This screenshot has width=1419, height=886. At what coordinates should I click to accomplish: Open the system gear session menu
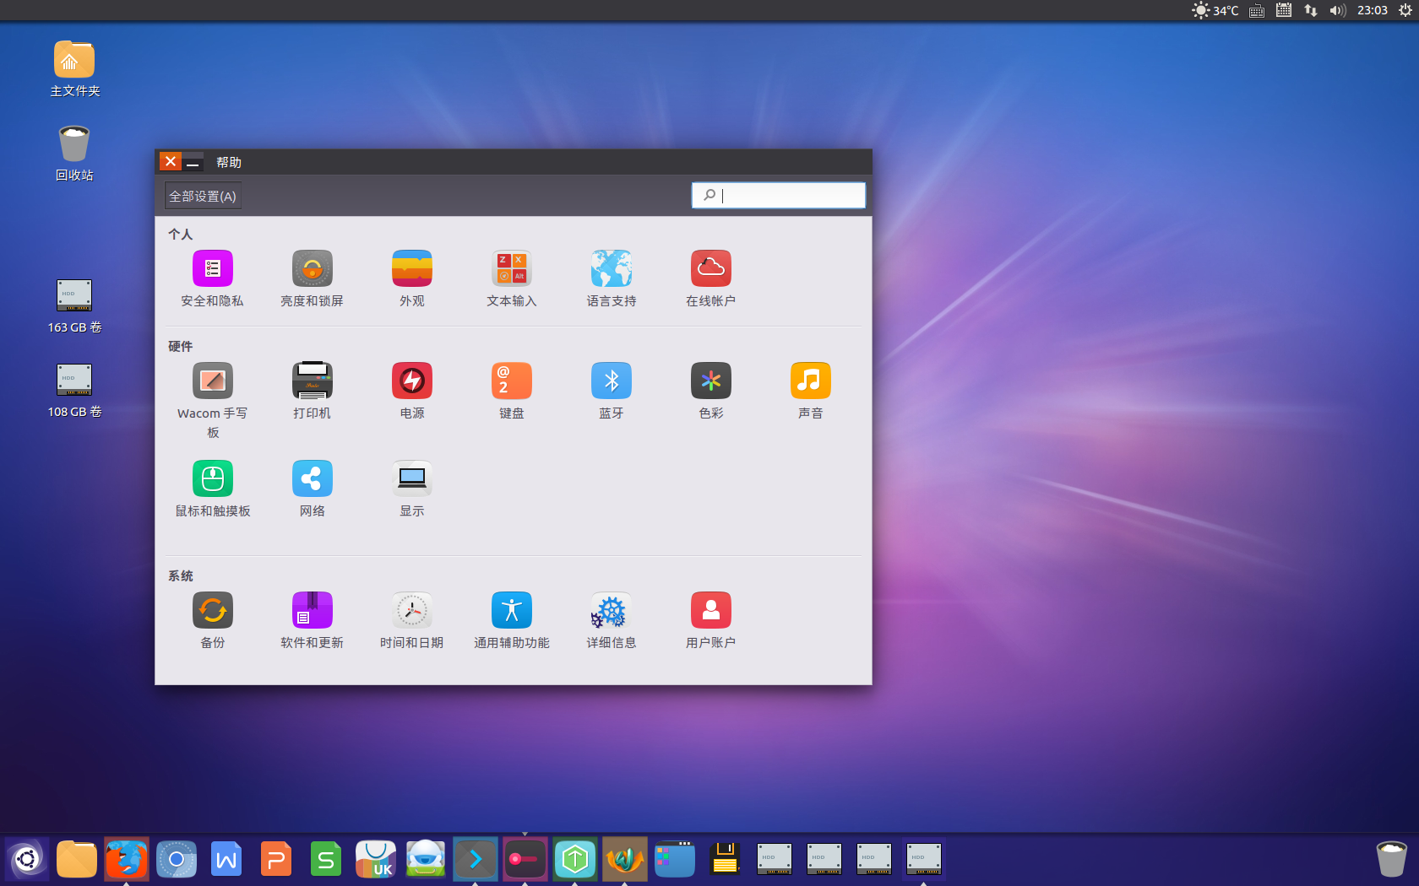point(1405,10)
